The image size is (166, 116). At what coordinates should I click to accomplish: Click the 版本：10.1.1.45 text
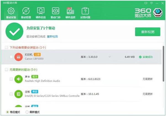(90, 94)
